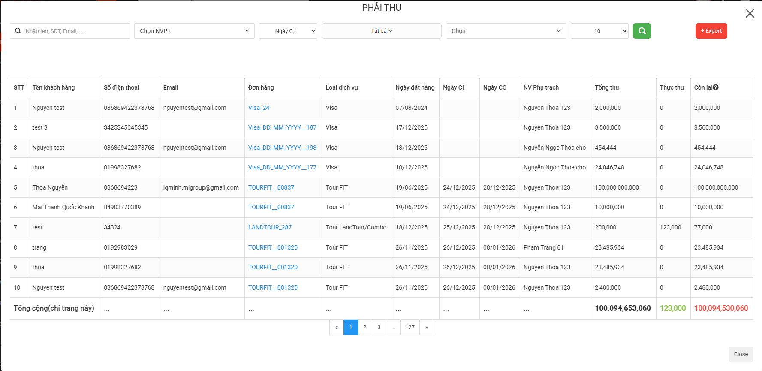The height and width of the screenshot is (371, 762).
Task: Go to next page arrow in pagination
Action: [426, 327]
